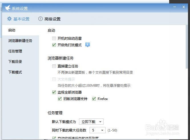Click the gear icon beside 基本设置

9,19
